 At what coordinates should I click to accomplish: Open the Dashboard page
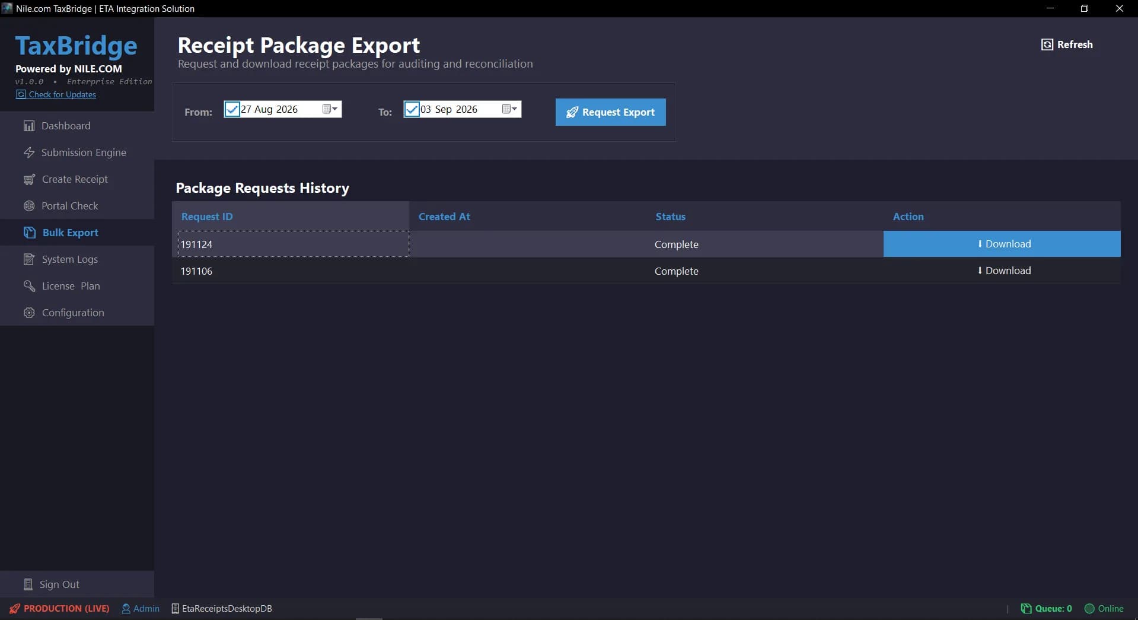[77, 126]
